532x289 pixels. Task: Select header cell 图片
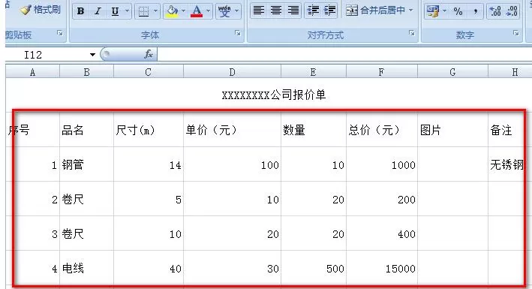click(452, 130)
